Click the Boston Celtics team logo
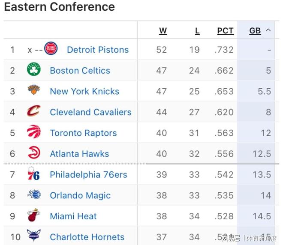Viewport: 283px width, 245px height. (34, 70)
